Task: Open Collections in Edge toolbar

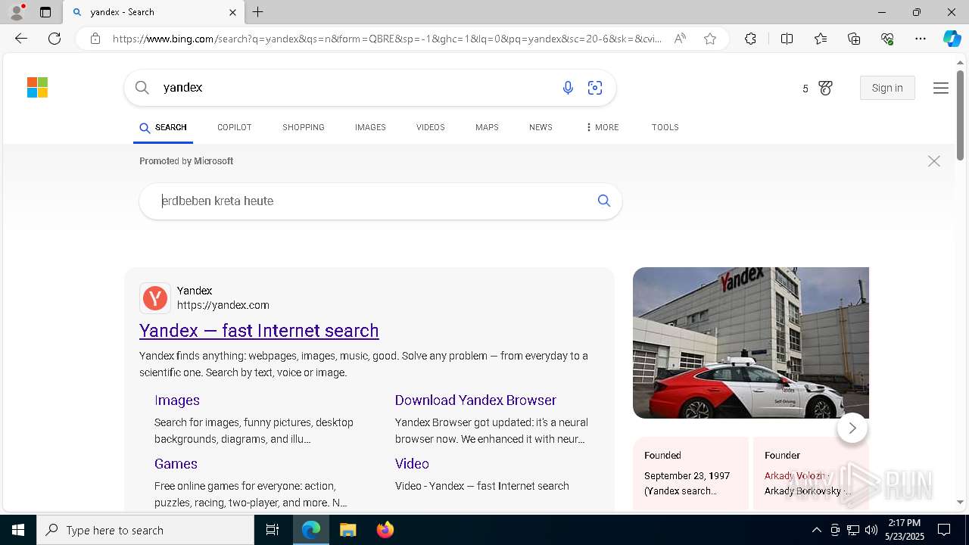Action: [854, 39]
